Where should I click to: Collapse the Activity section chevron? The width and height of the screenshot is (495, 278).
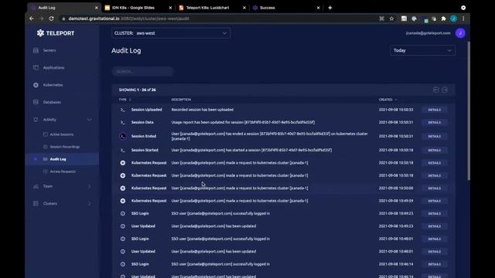[x=90, y=120]
